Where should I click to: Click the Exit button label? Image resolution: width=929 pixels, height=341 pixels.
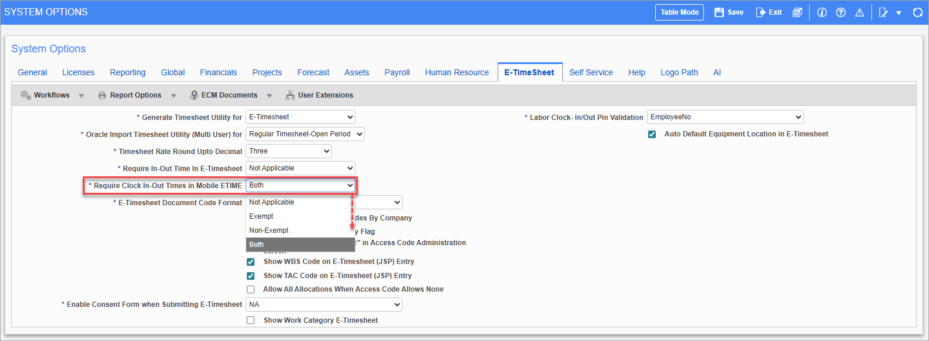point(775,12)
